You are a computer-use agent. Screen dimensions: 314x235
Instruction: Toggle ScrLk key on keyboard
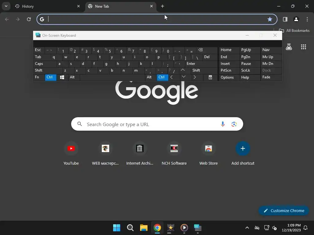pyautogui.click(x=250, y=70)
